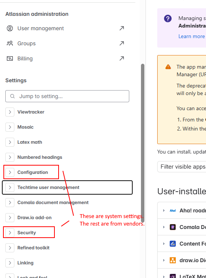Expand Comala document management section
The width and height of the screenshot is (206, 278).
(10, 203)
